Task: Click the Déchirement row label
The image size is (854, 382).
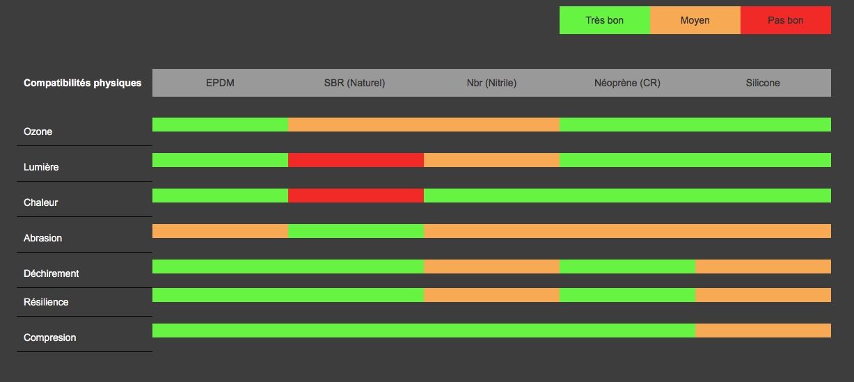Action: pyautogui.click(x=51, y=273)
